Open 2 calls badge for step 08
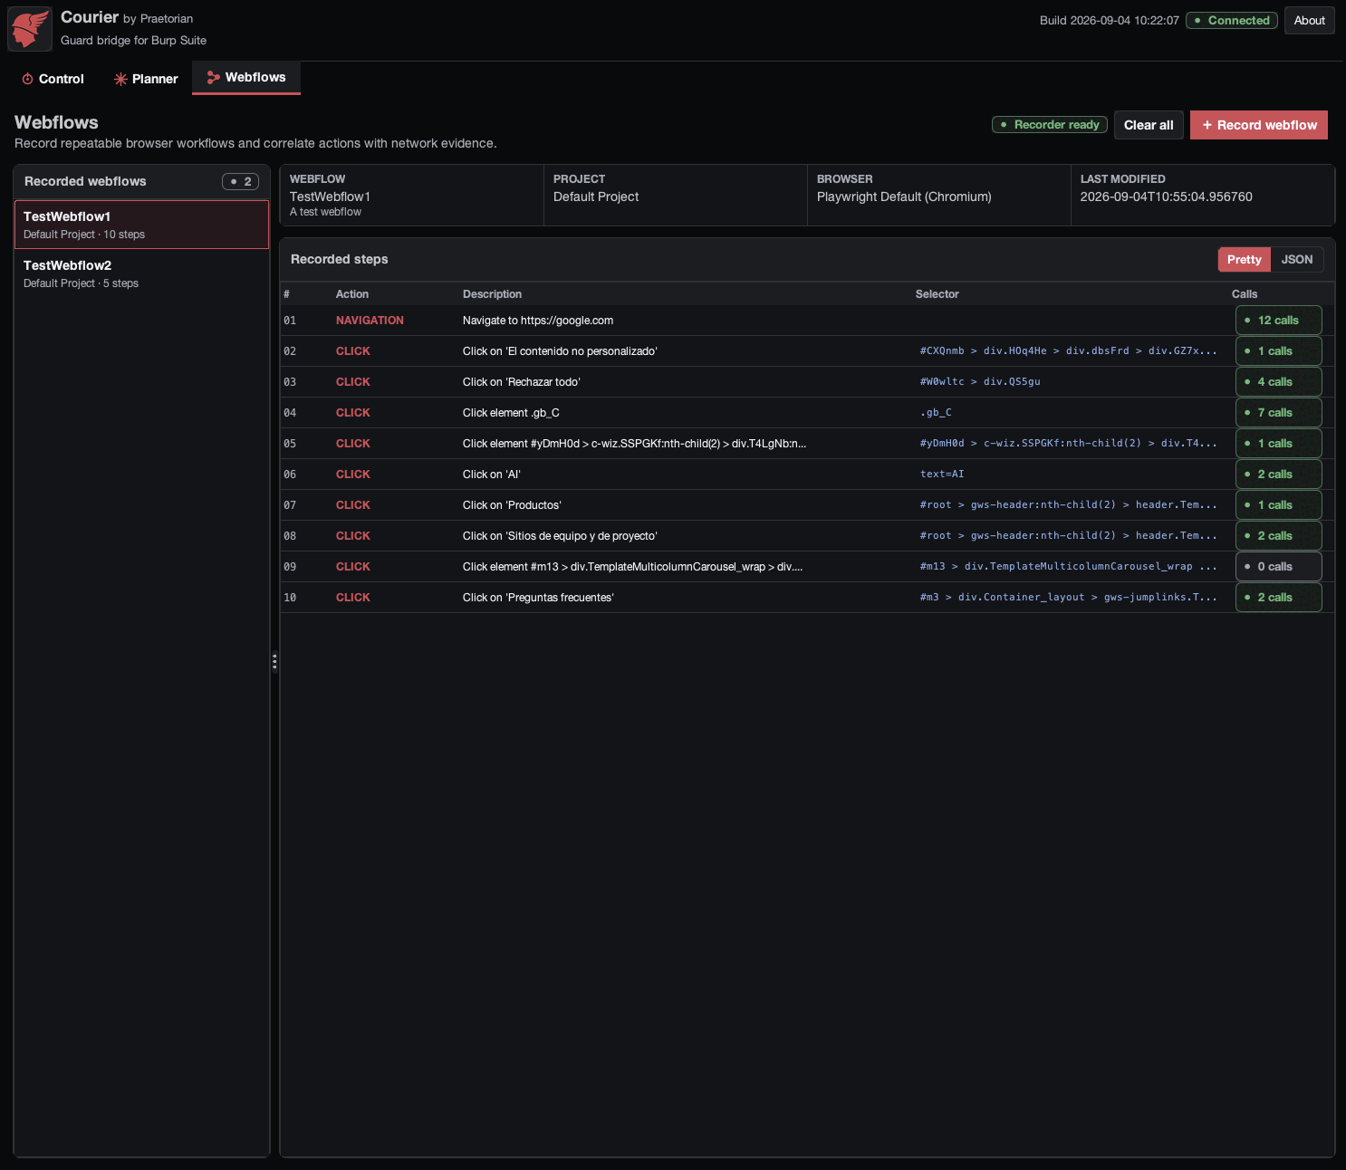This screenshot has height=1170, width=1346. [1278, 536]
